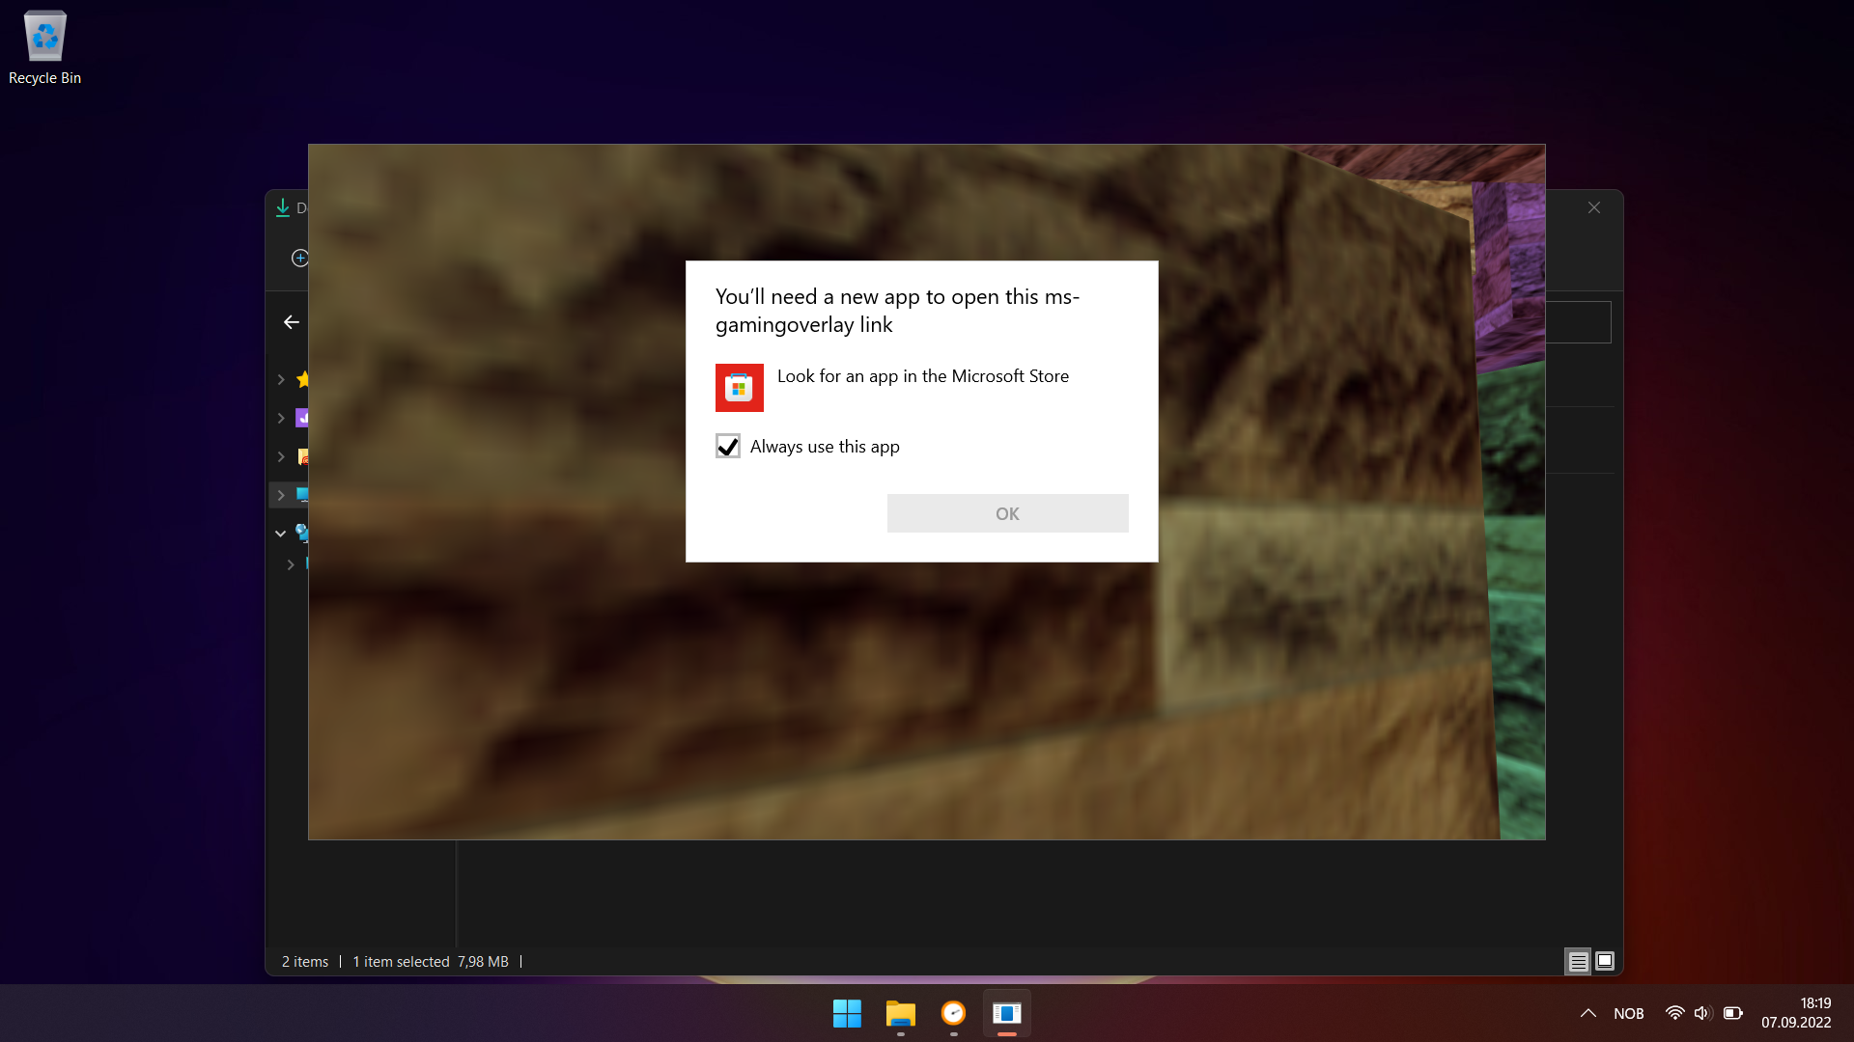Click the '2 items' status text
The width and height of the screenshot is (1854, 1042).
point(305,962)
